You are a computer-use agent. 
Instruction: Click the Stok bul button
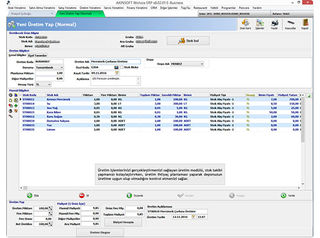point(188,41)
